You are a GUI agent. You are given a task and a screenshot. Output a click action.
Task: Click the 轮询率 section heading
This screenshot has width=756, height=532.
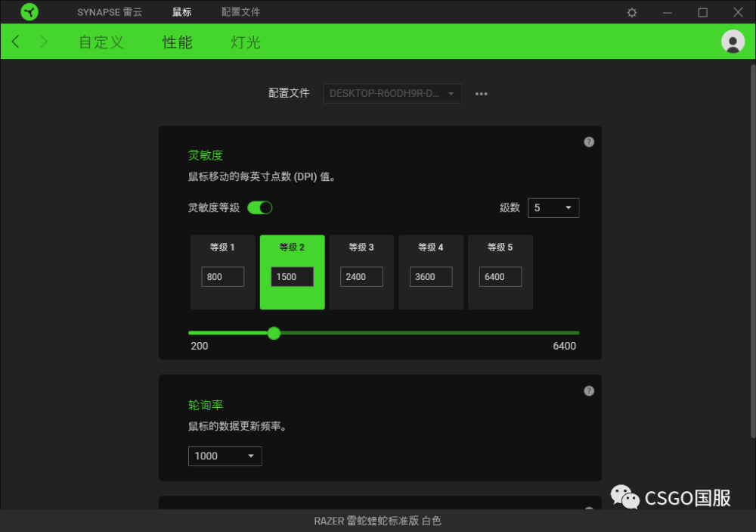206,405
